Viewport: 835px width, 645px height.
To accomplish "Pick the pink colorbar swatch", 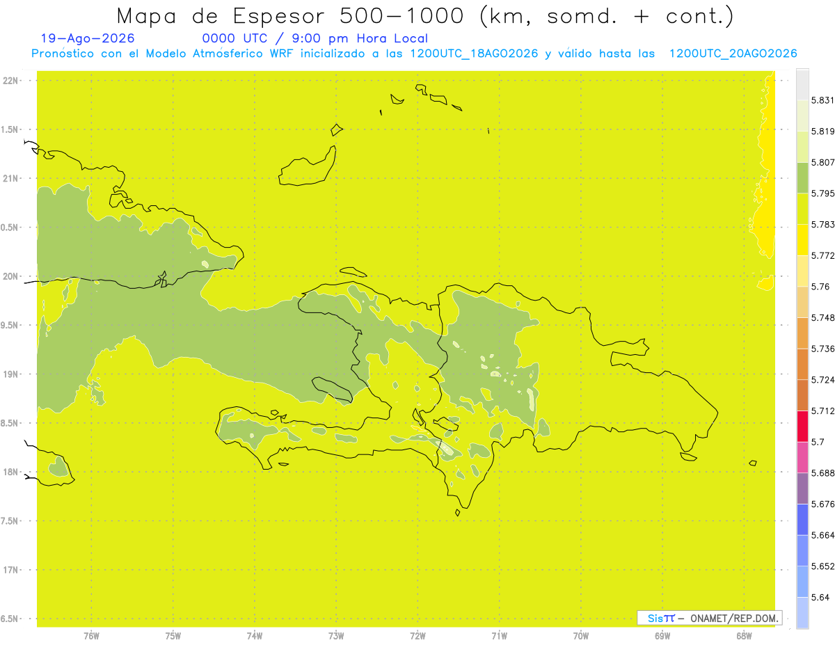I will [802, 457].
